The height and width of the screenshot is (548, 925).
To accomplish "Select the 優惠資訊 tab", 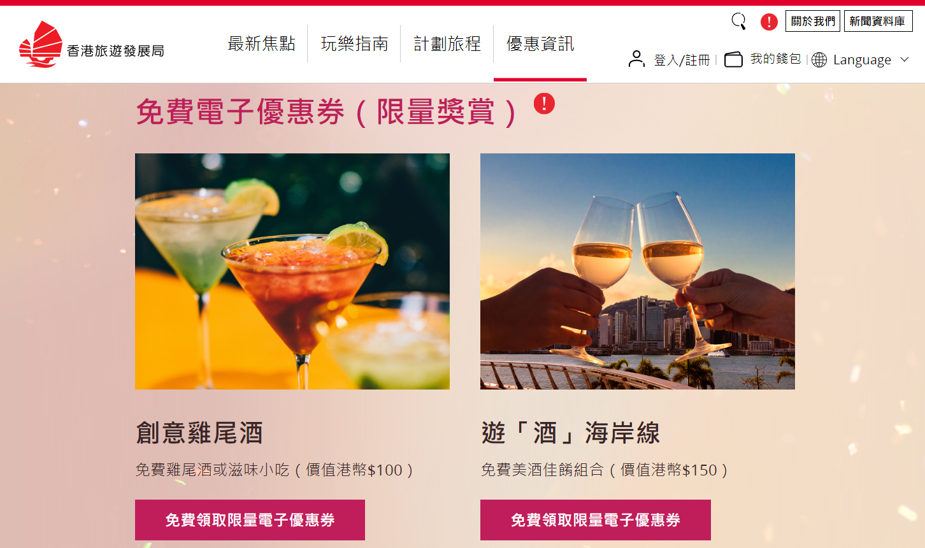I will (x=540, y=44).
